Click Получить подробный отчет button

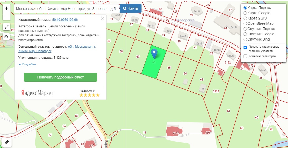[60, 77]
